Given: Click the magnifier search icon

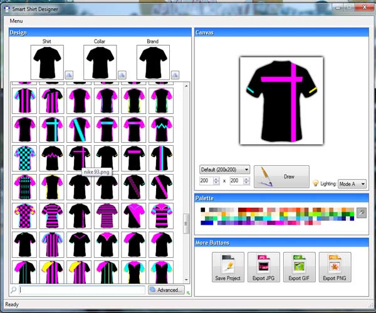Looking at the screenshot, I should point(13,290).
